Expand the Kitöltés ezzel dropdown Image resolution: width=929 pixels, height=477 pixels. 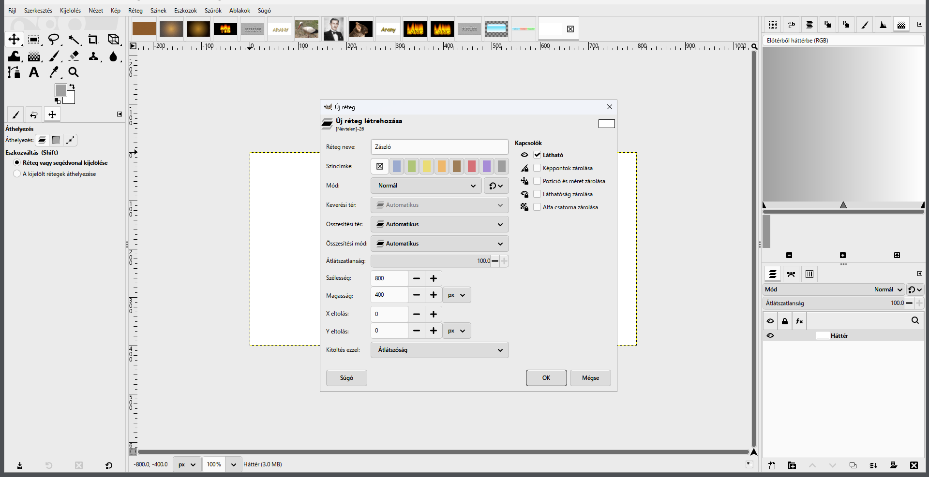pyautogui.click(x=440, y=350)
